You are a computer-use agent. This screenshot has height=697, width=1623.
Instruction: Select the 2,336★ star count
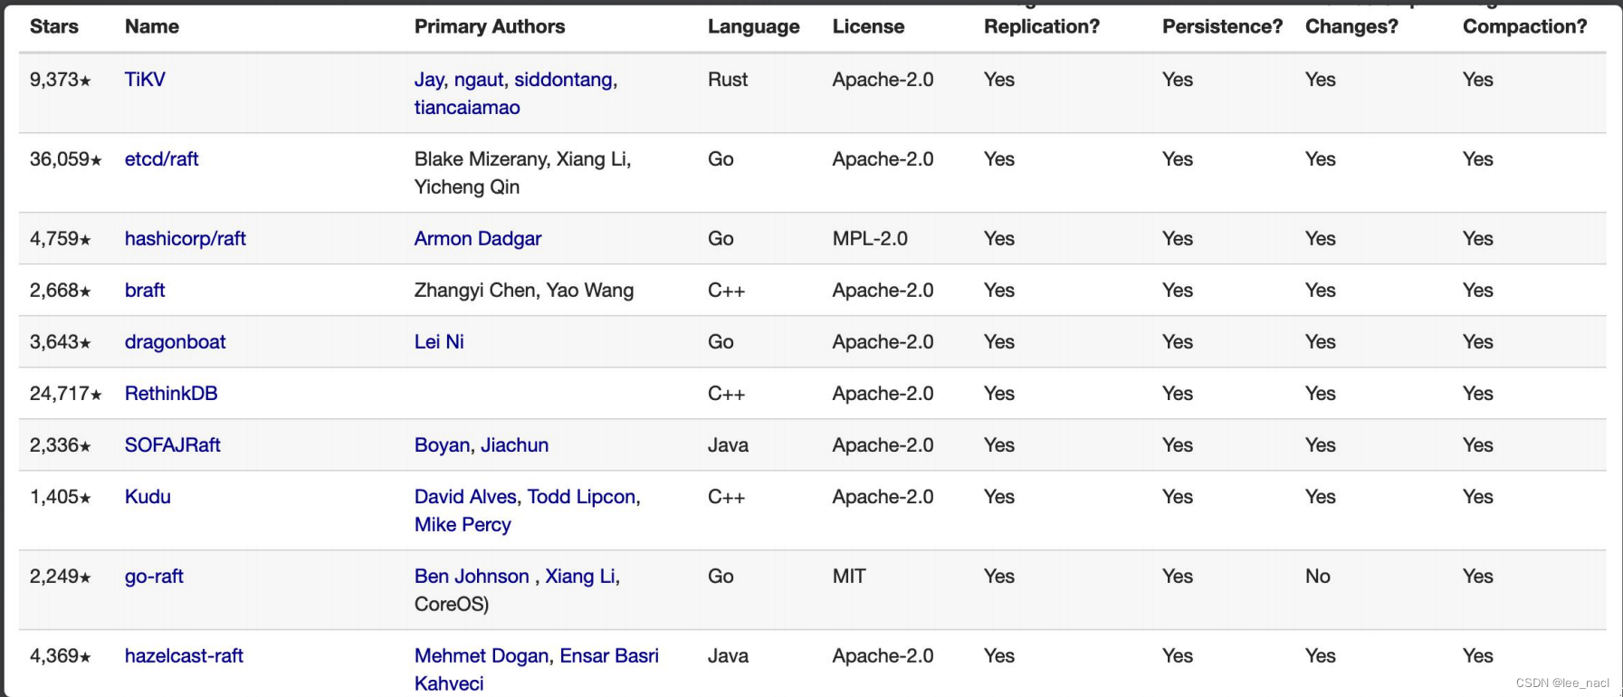[x=61, y=445]
